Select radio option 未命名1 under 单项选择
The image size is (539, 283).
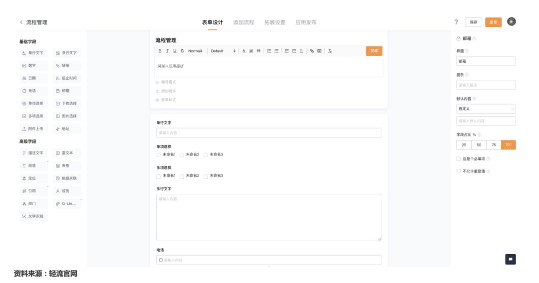[159, 155]
